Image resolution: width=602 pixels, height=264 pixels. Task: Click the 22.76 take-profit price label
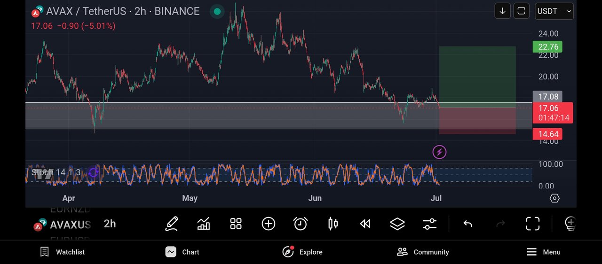tap(548, 47)
